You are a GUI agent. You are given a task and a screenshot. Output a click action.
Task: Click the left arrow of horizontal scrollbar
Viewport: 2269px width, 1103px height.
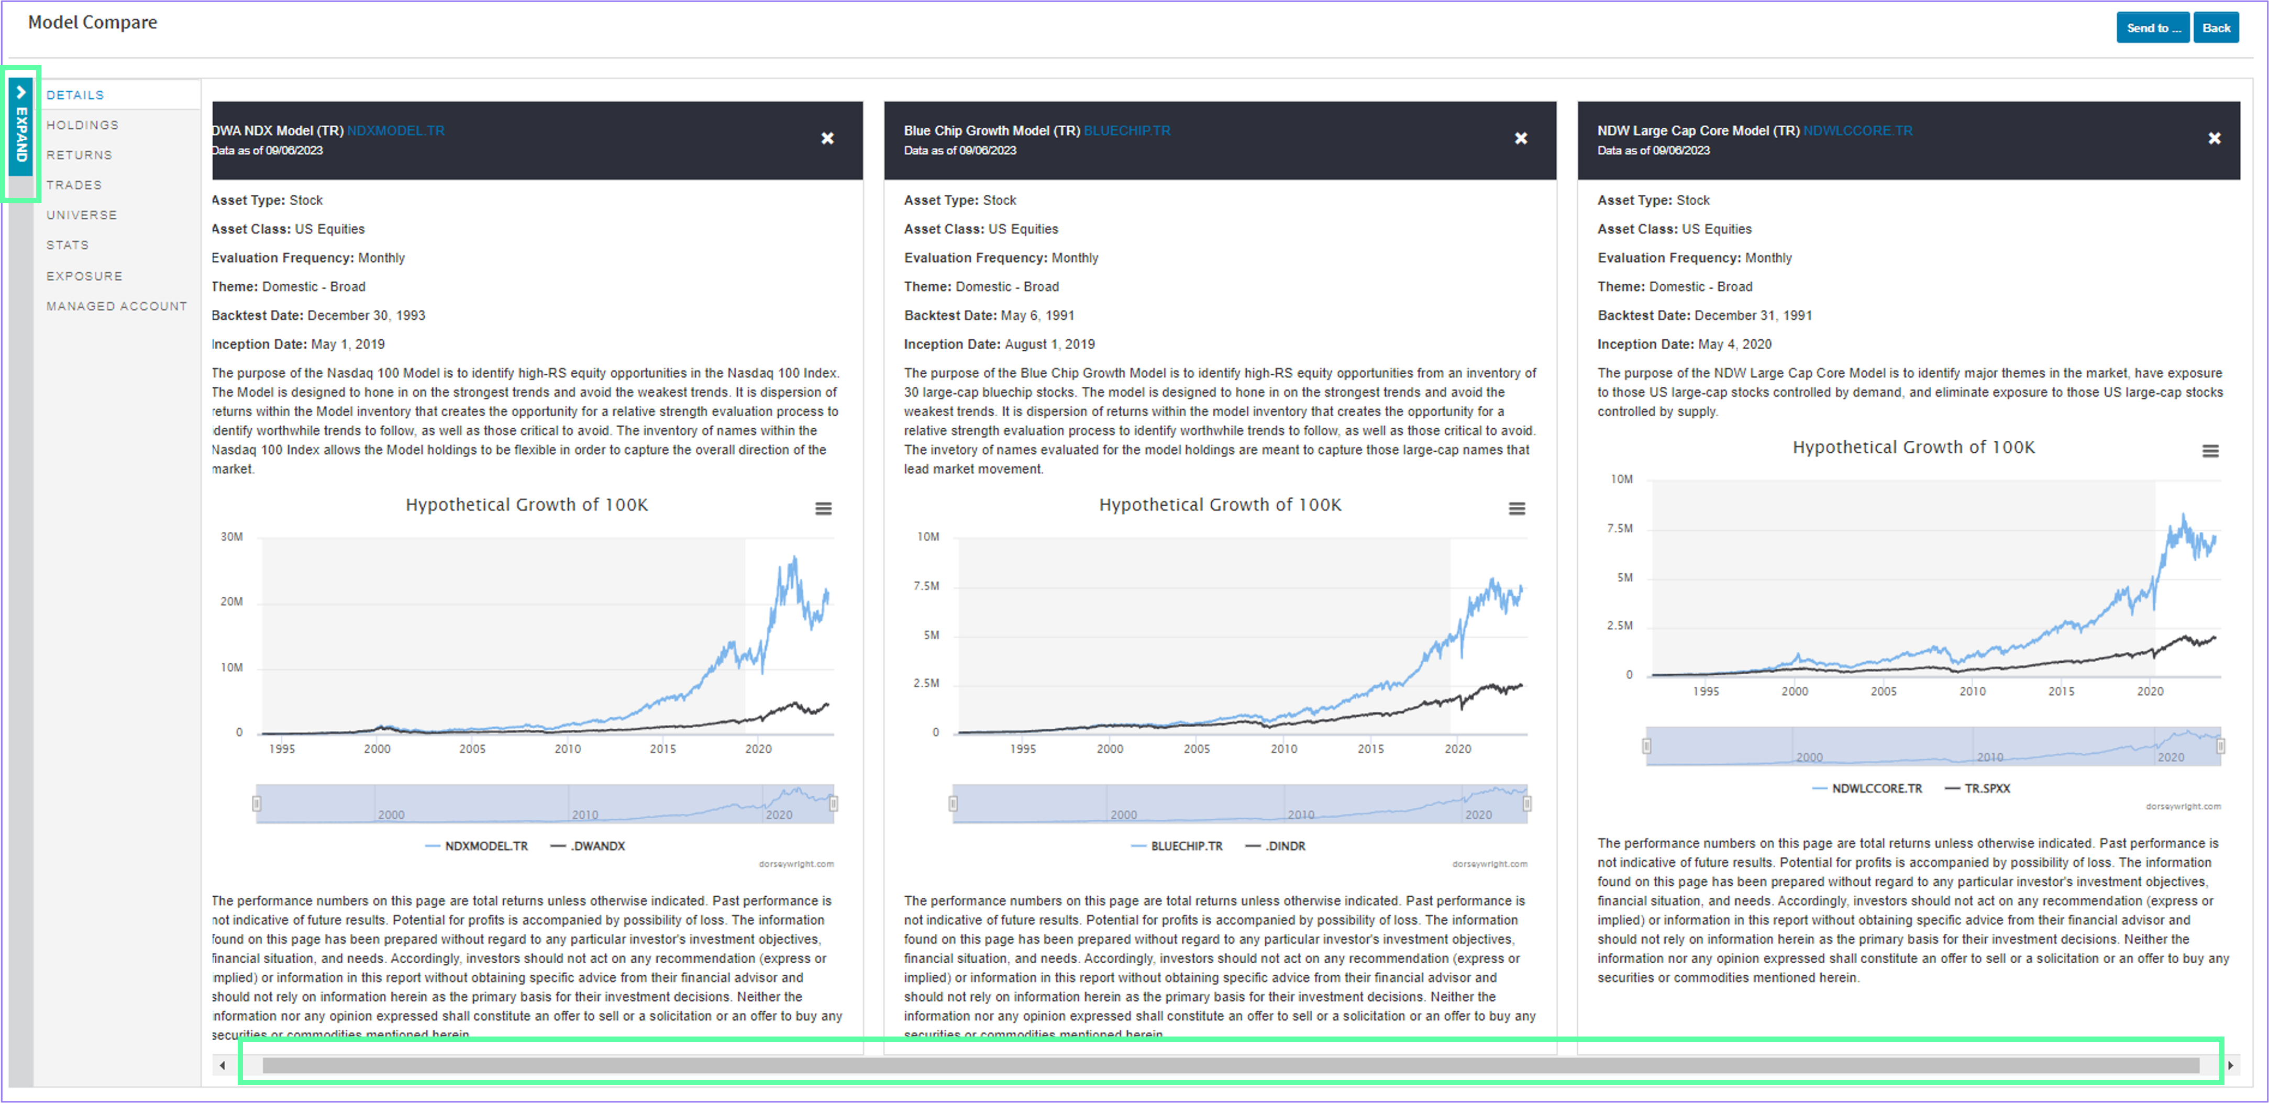222,1065
